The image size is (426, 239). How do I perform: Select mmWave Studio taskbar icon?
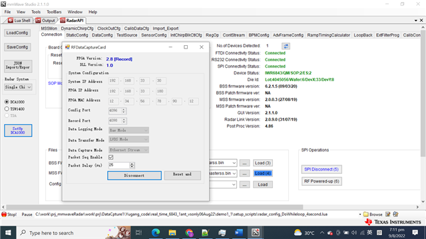(x=256, y=232)
